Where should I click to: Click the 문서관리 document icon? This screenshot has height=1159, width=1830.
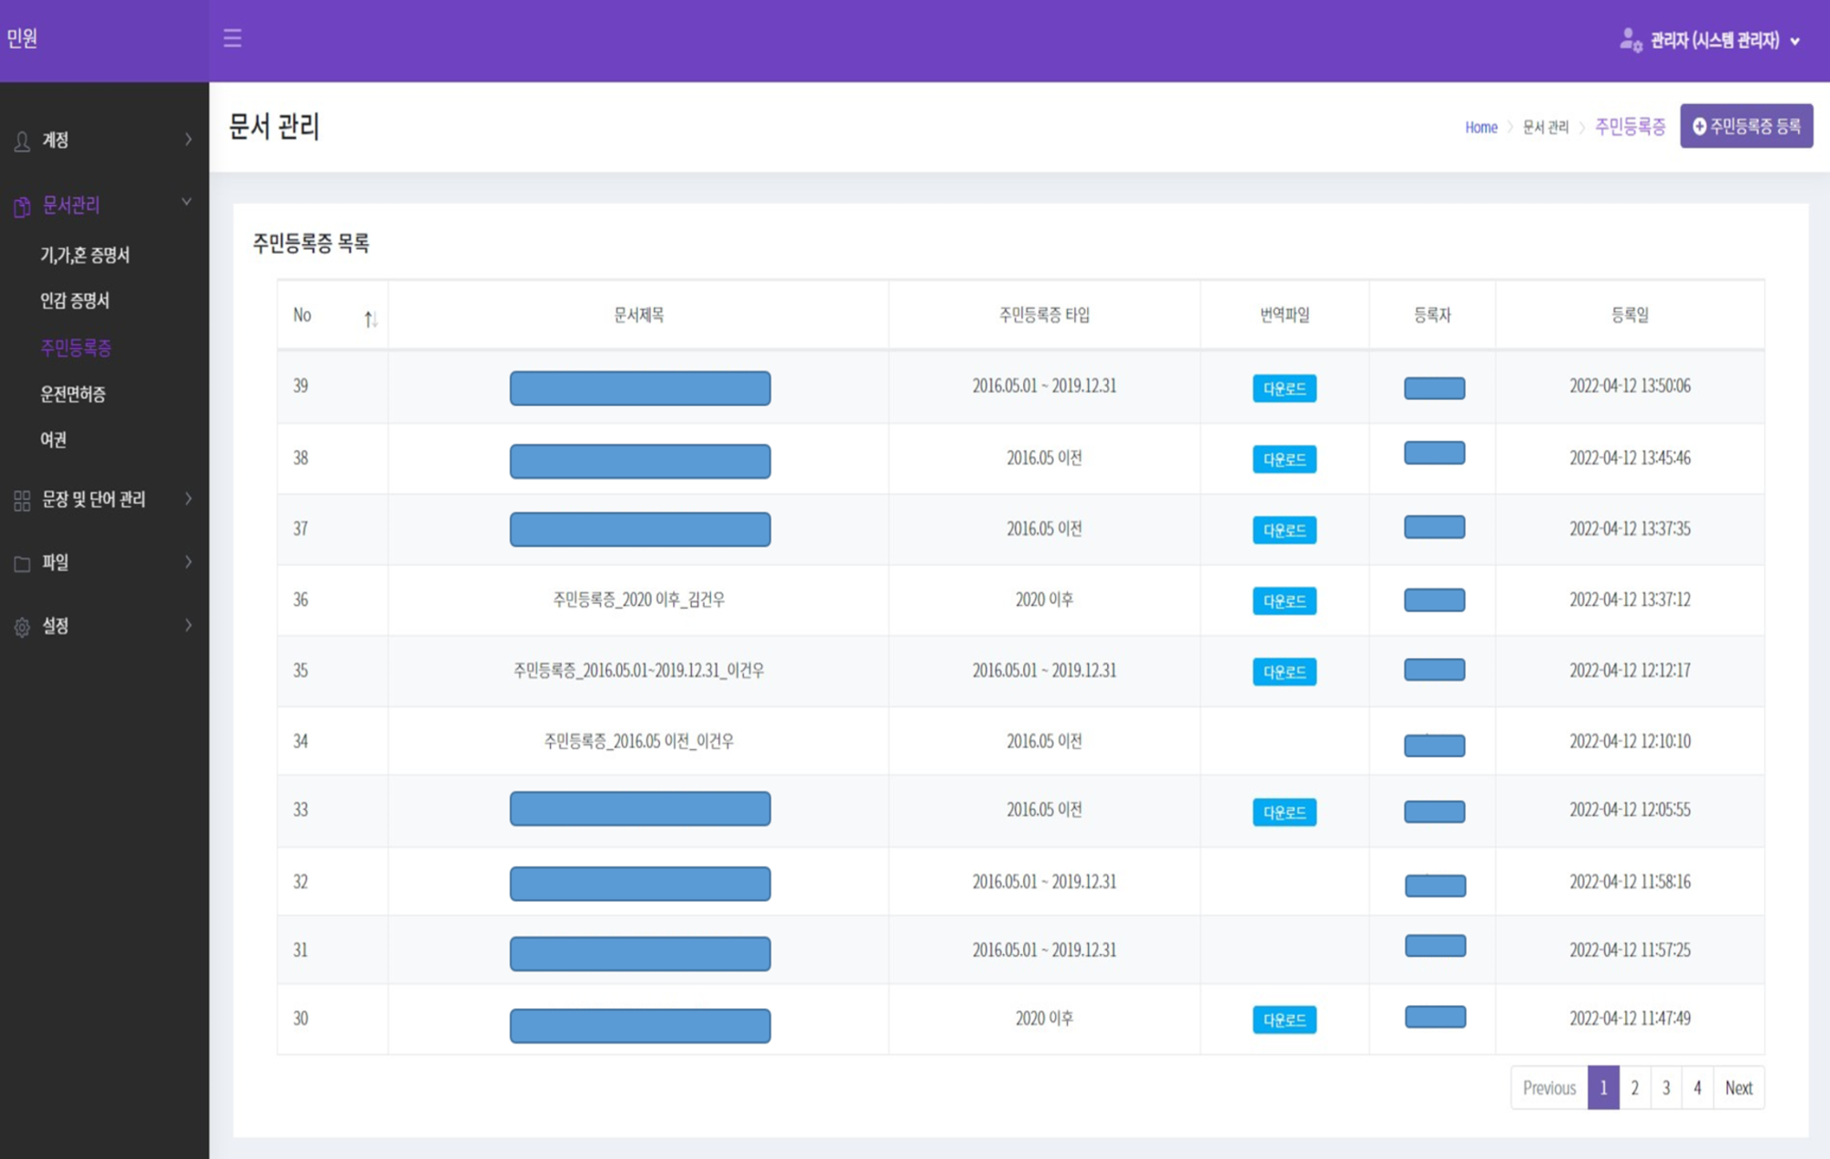click(x=22, y=207)
